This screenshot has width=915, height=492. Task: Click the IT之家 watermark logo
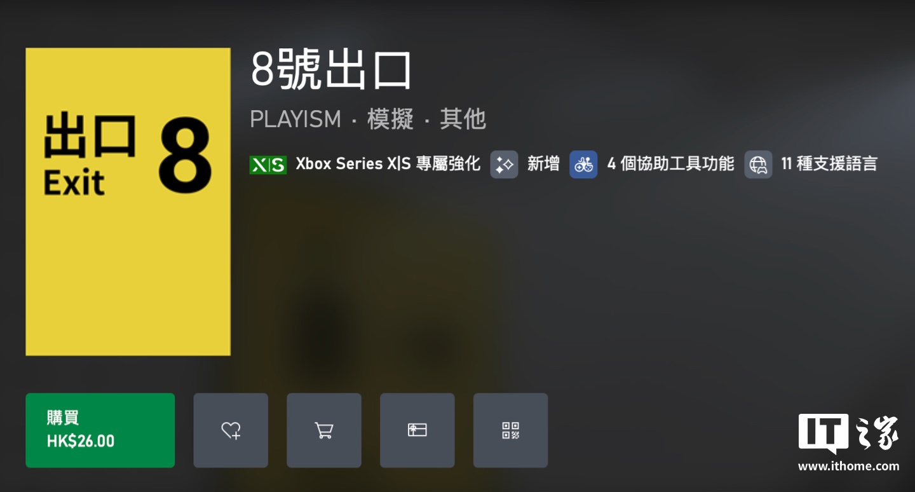[849, 434]
